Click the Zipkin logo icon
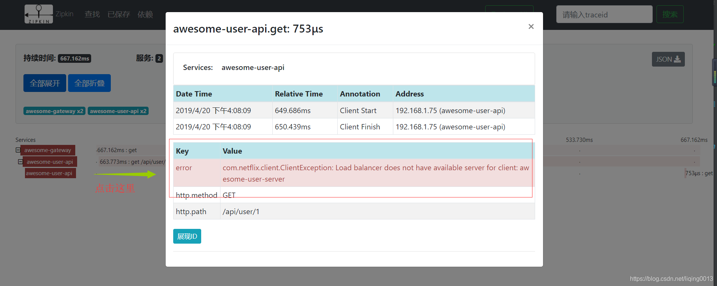 (x=39, y=14)
